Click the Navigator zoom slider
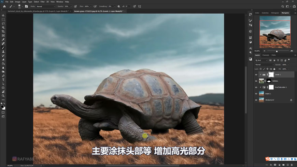Image resolution: width=297 pixels, height=167 pixels. [x=277, y=51]
